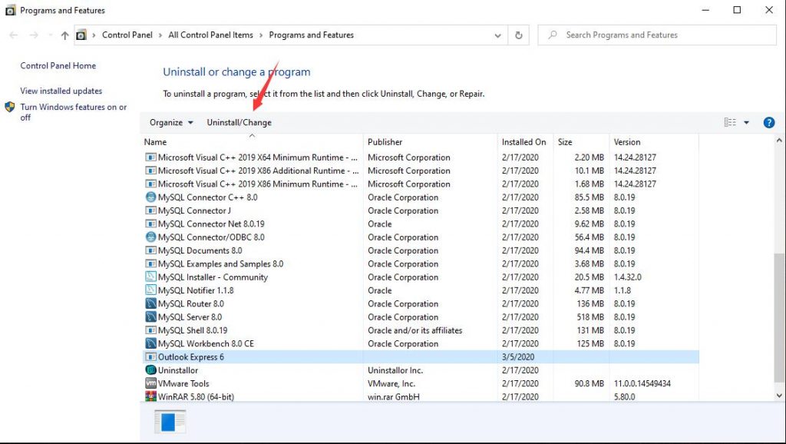
Task: Click the scrollbar down arrow
Action: pos(779,396)
